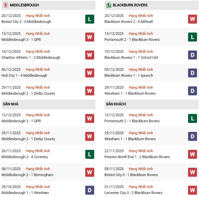The height and width of the screenshot is (197, 199).
Task: Open Hạng Nhất Anh link beside 03/12/2025 Ipswich match
Action: pos(141,70)
